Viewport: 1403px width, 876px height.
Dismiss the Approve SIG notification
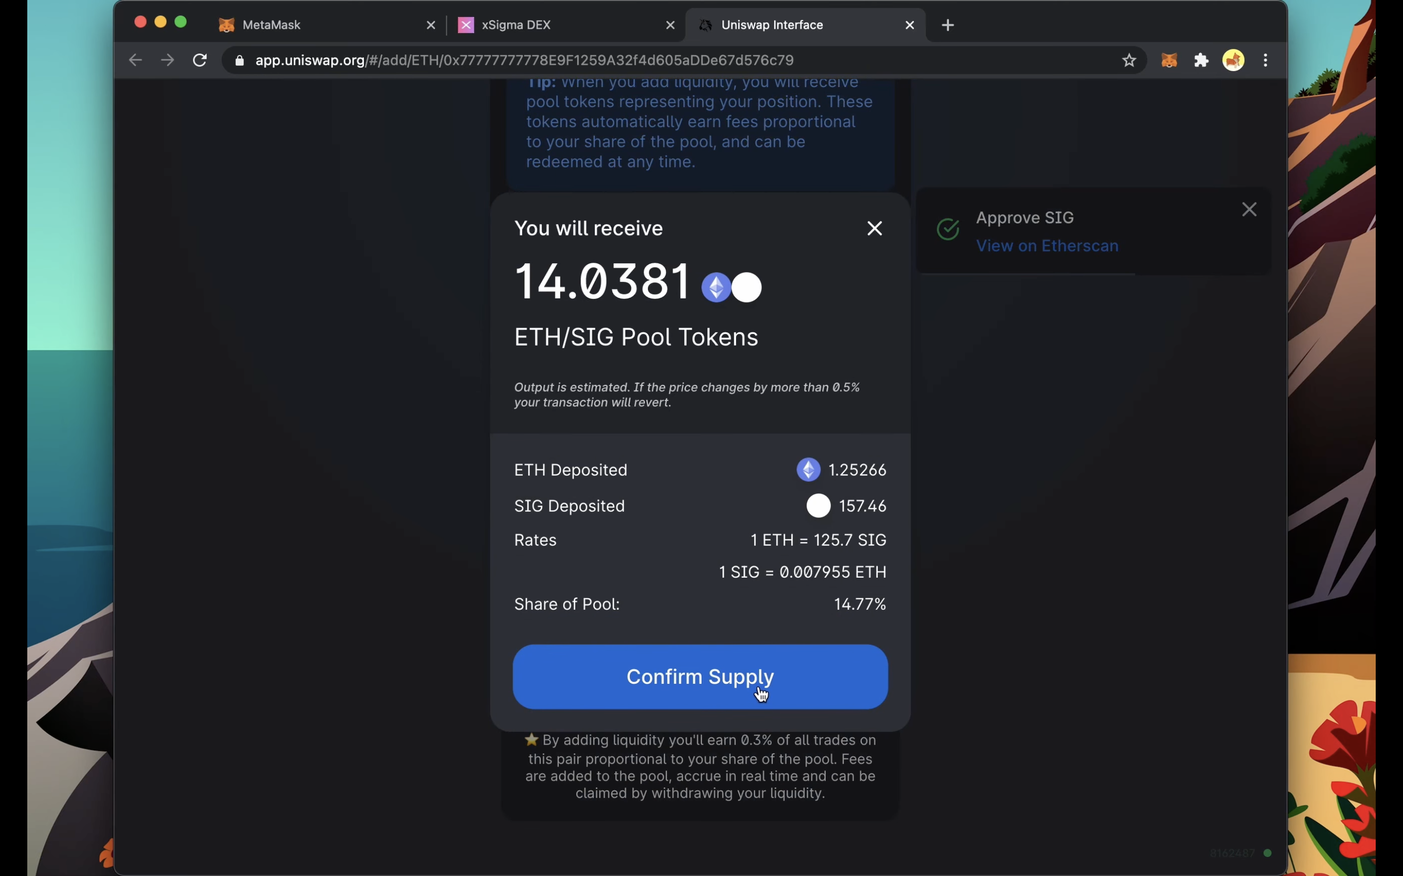(1250, 209)
